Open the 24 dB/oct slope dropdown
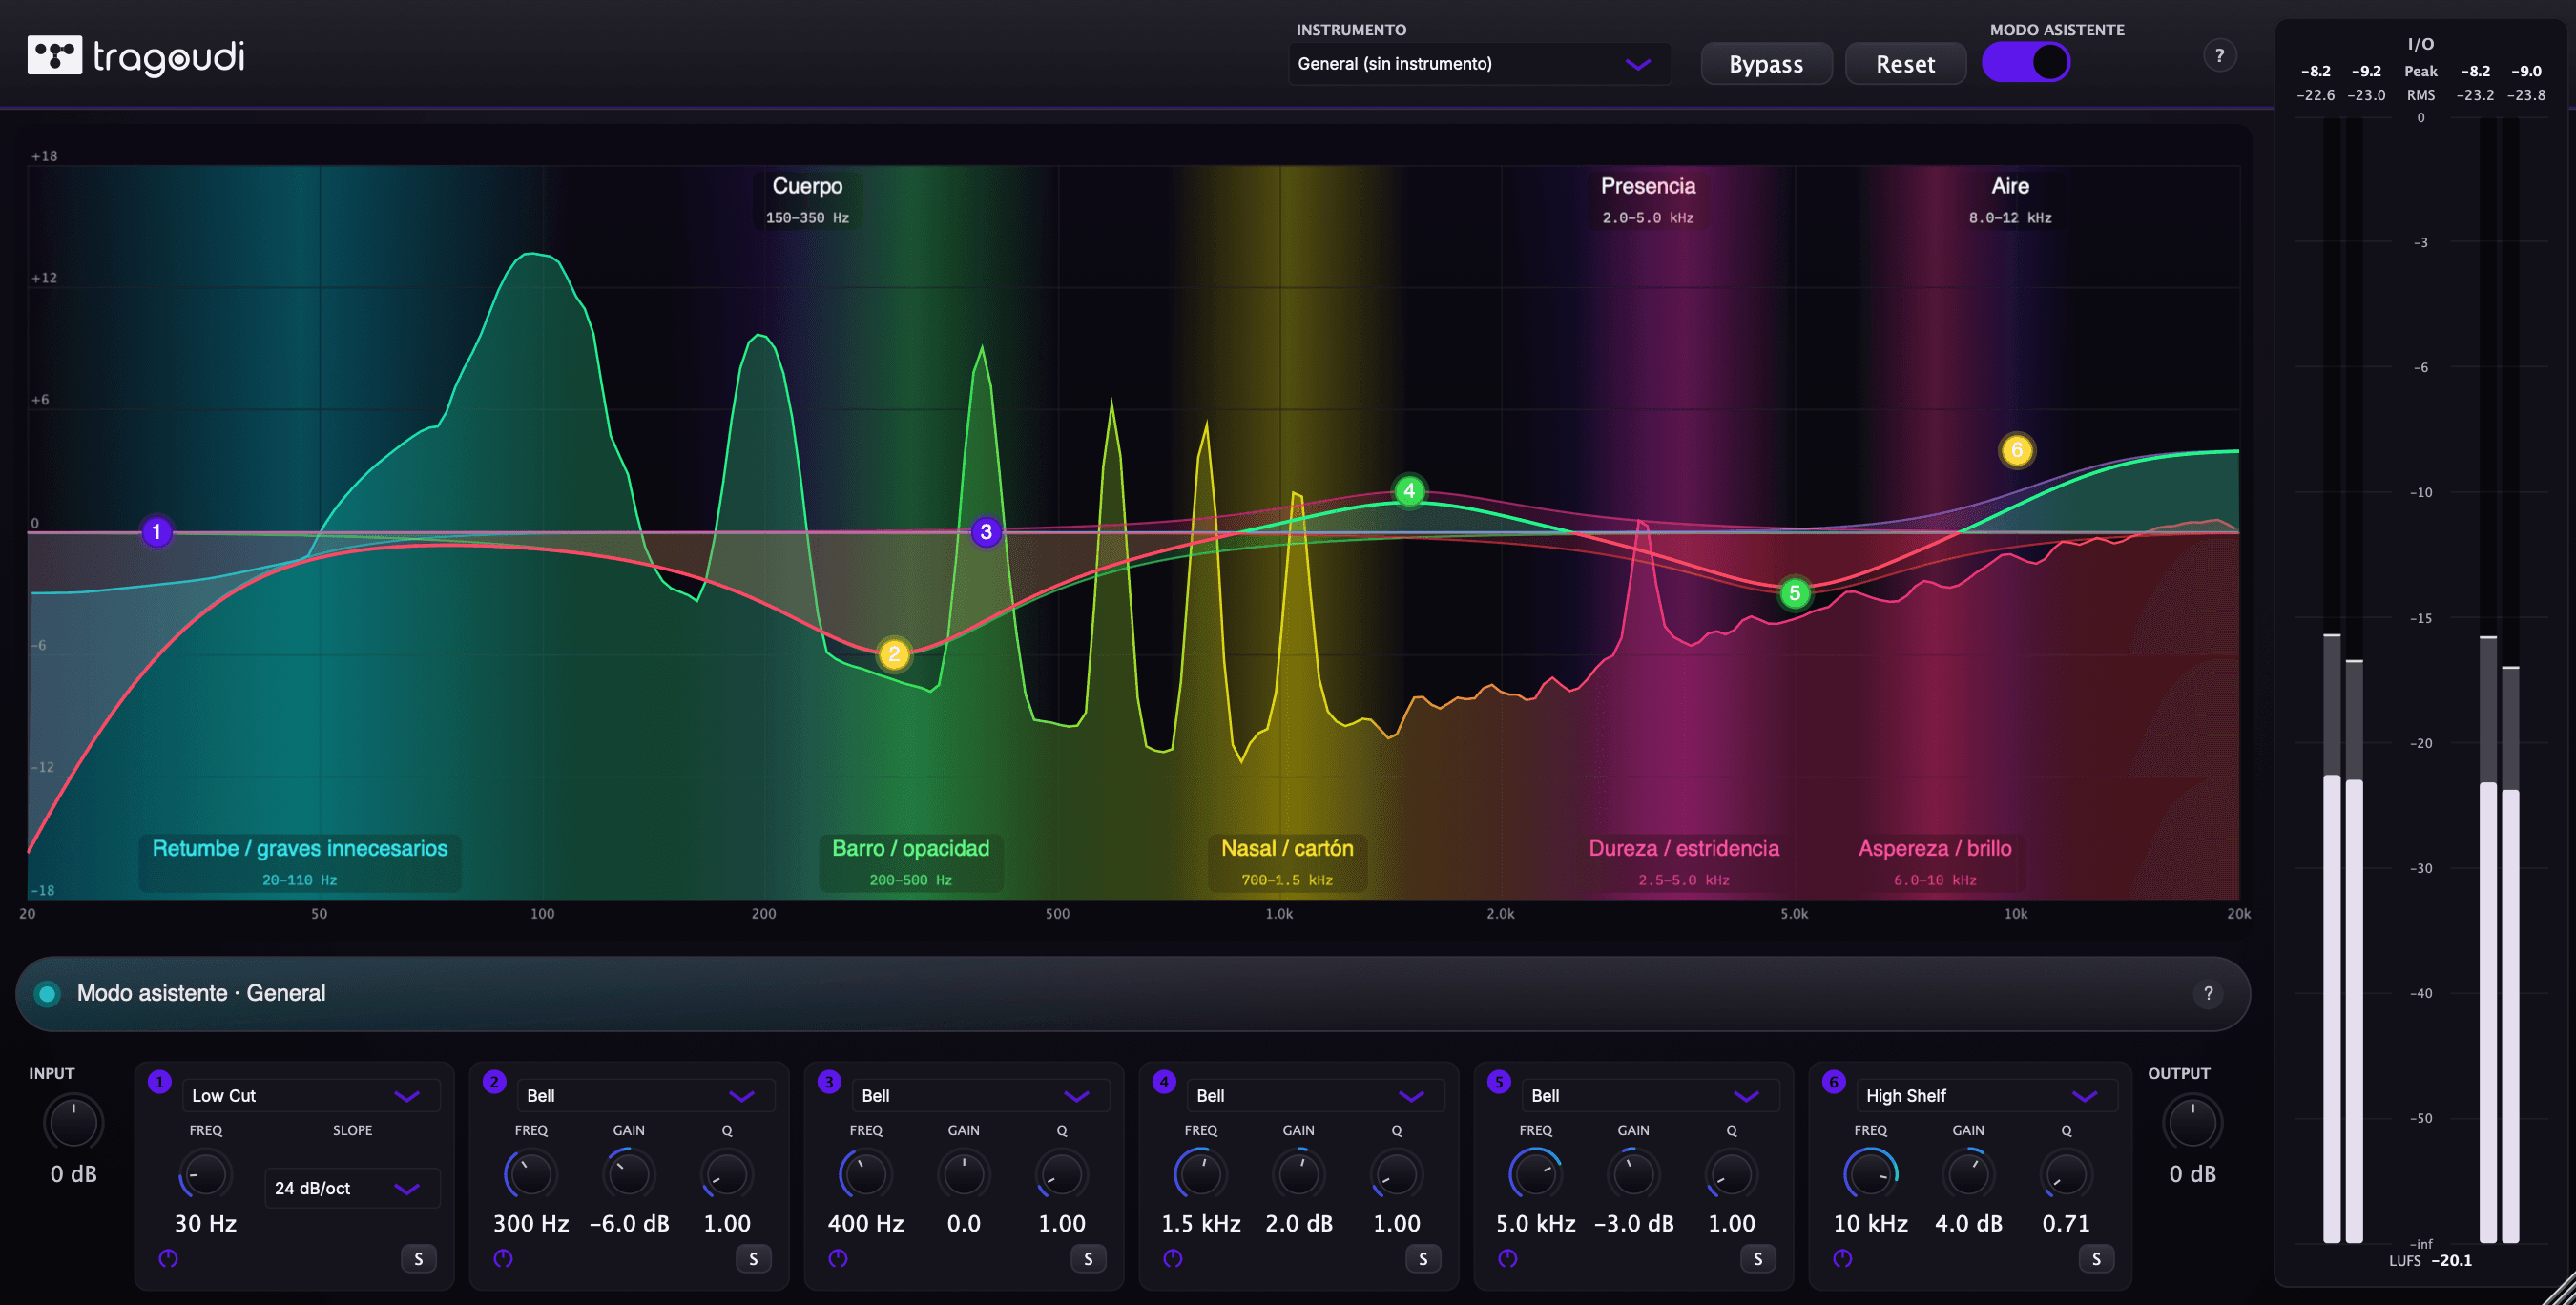 point(352,1188)
